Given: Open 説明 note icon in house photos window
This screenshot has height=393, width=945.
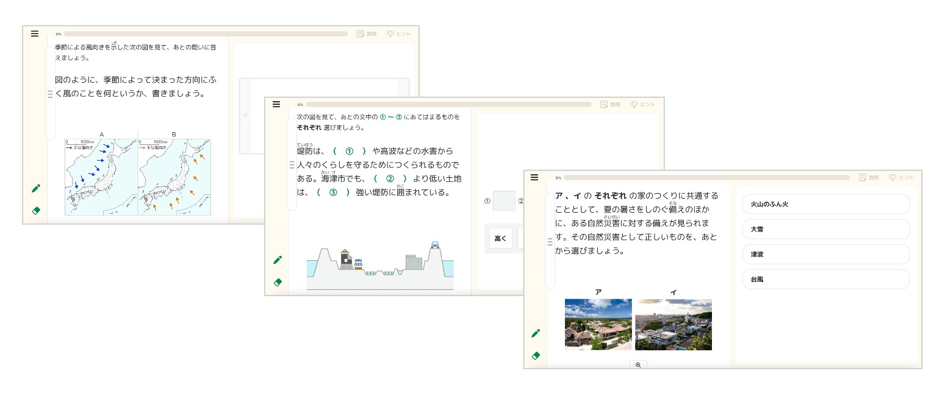Looking at the screenshot, I should (869, 177).
